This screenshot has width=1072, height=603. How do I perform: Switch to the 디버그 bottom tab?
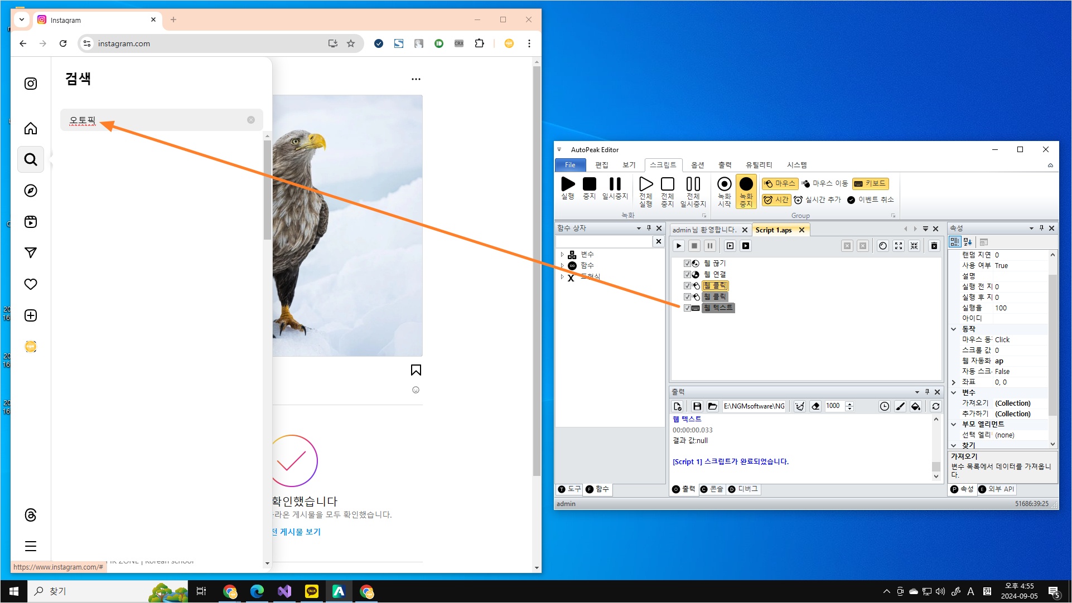(x=743, y=489)
